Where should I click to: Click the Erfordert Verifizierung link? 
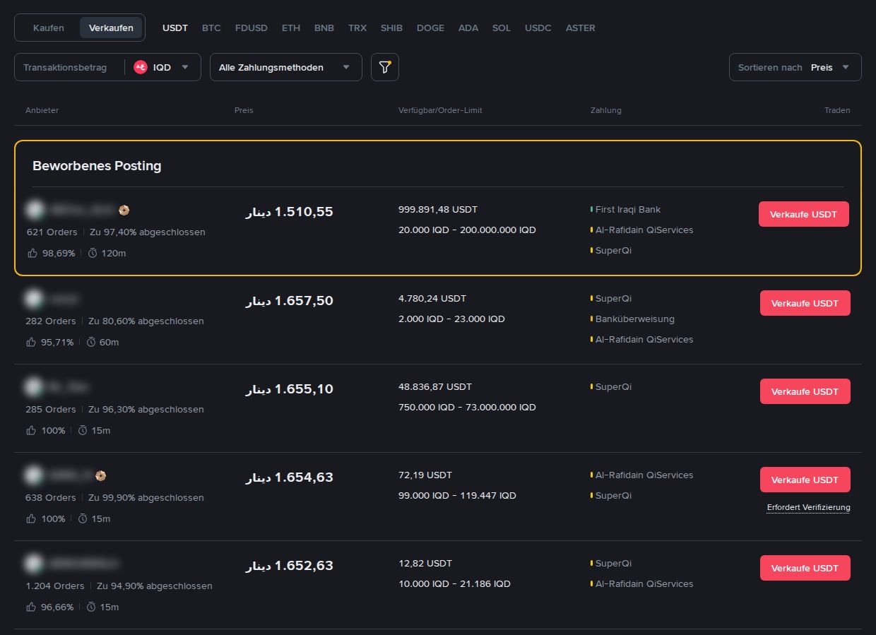click(x=809, y=507)
